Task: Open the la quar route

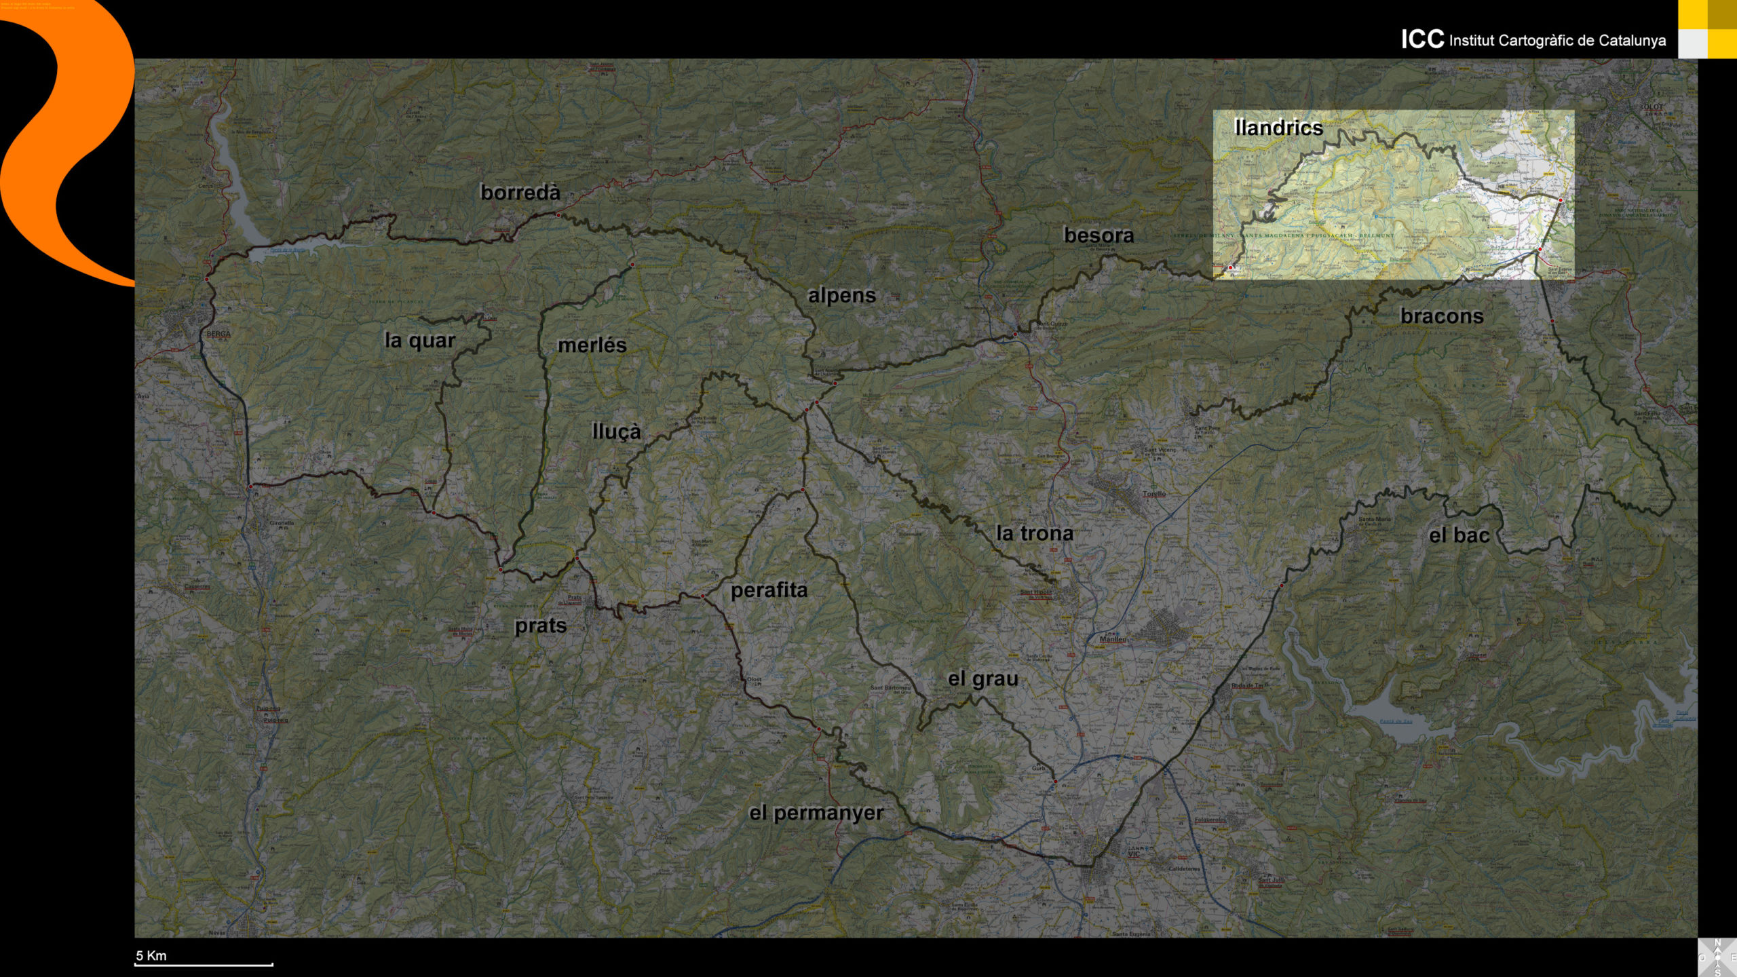Action: click(419, 340)
